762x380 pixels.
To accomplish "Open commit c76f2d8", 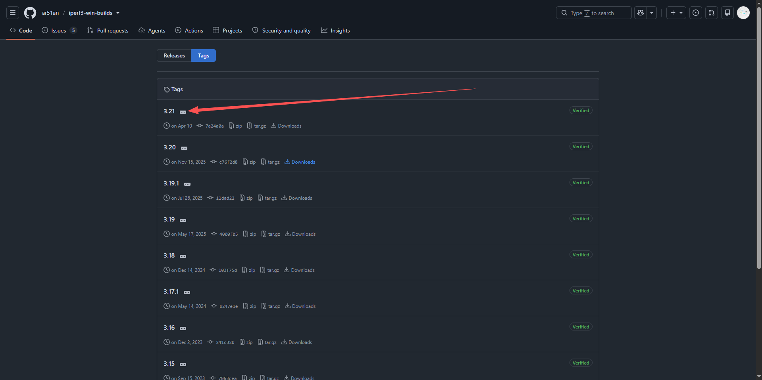I will [x=224, y=162].
